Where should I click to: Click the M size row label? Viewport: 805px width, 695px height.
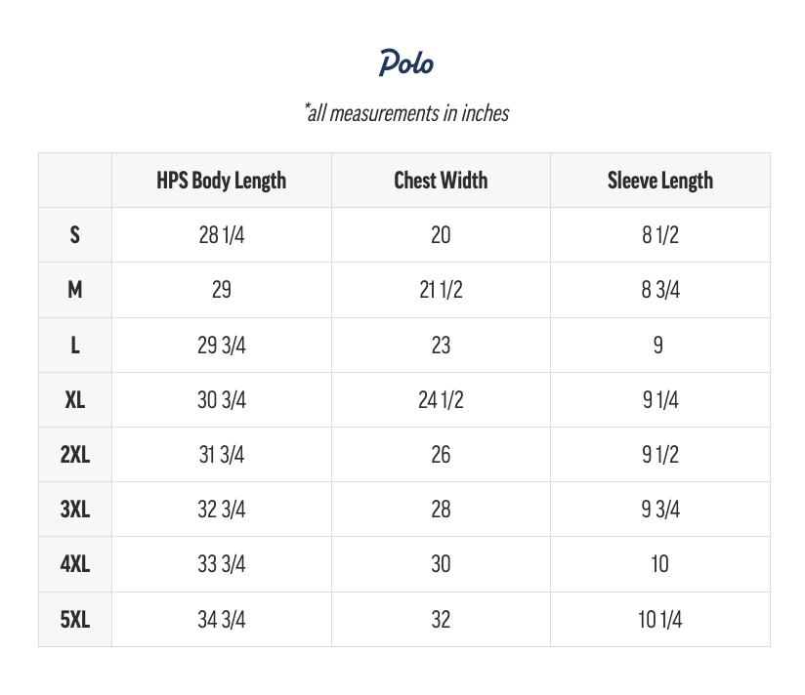(x=75, y=290)
